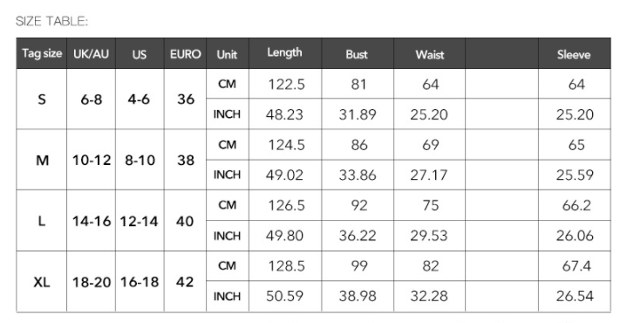
Task: Select the 67.4 sleeve value
Action: tap(576, 266)
